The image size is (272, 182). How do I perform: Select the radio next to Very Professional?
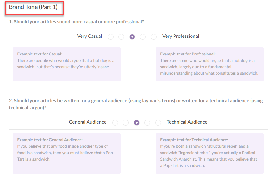[154, 37]
